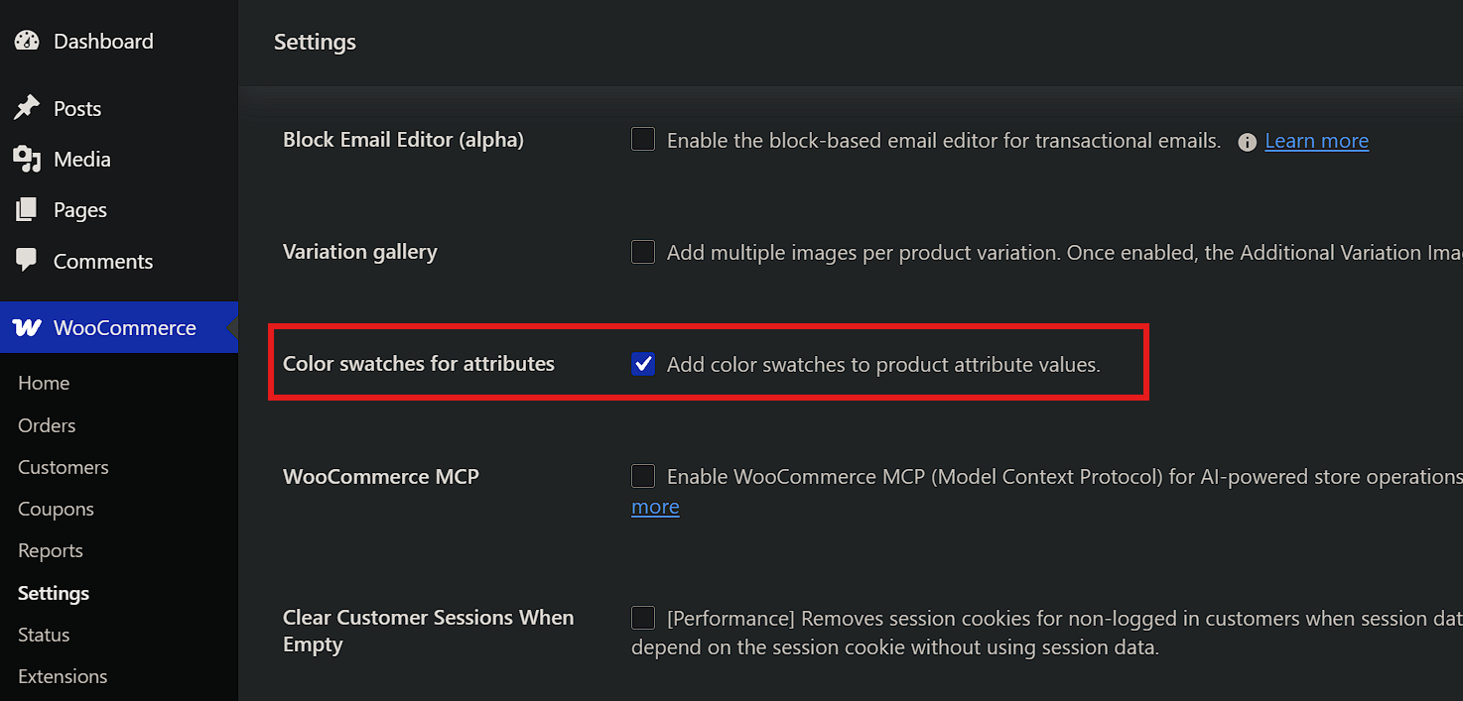The width and height of the screenshot is (1463, 701).
Task: Open the Orders submenu item
Action: 47,425
